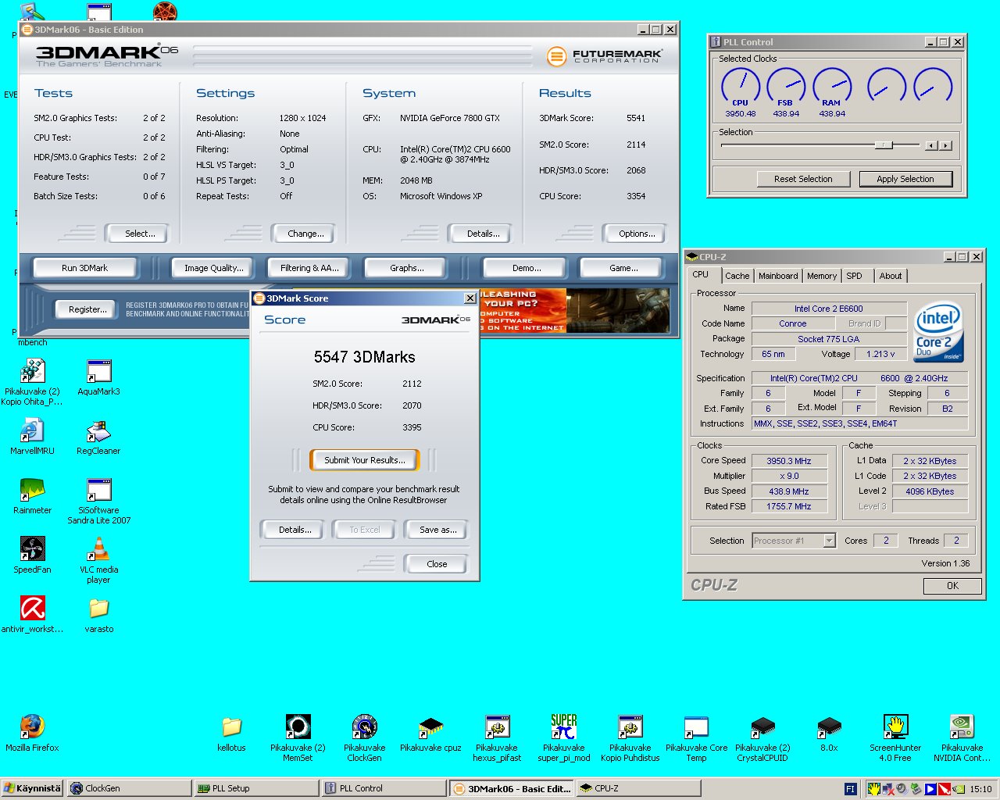Click Reset Selection in PLL Control
The width and height of the screenshot is (1000, 800).
coord(803,179)
